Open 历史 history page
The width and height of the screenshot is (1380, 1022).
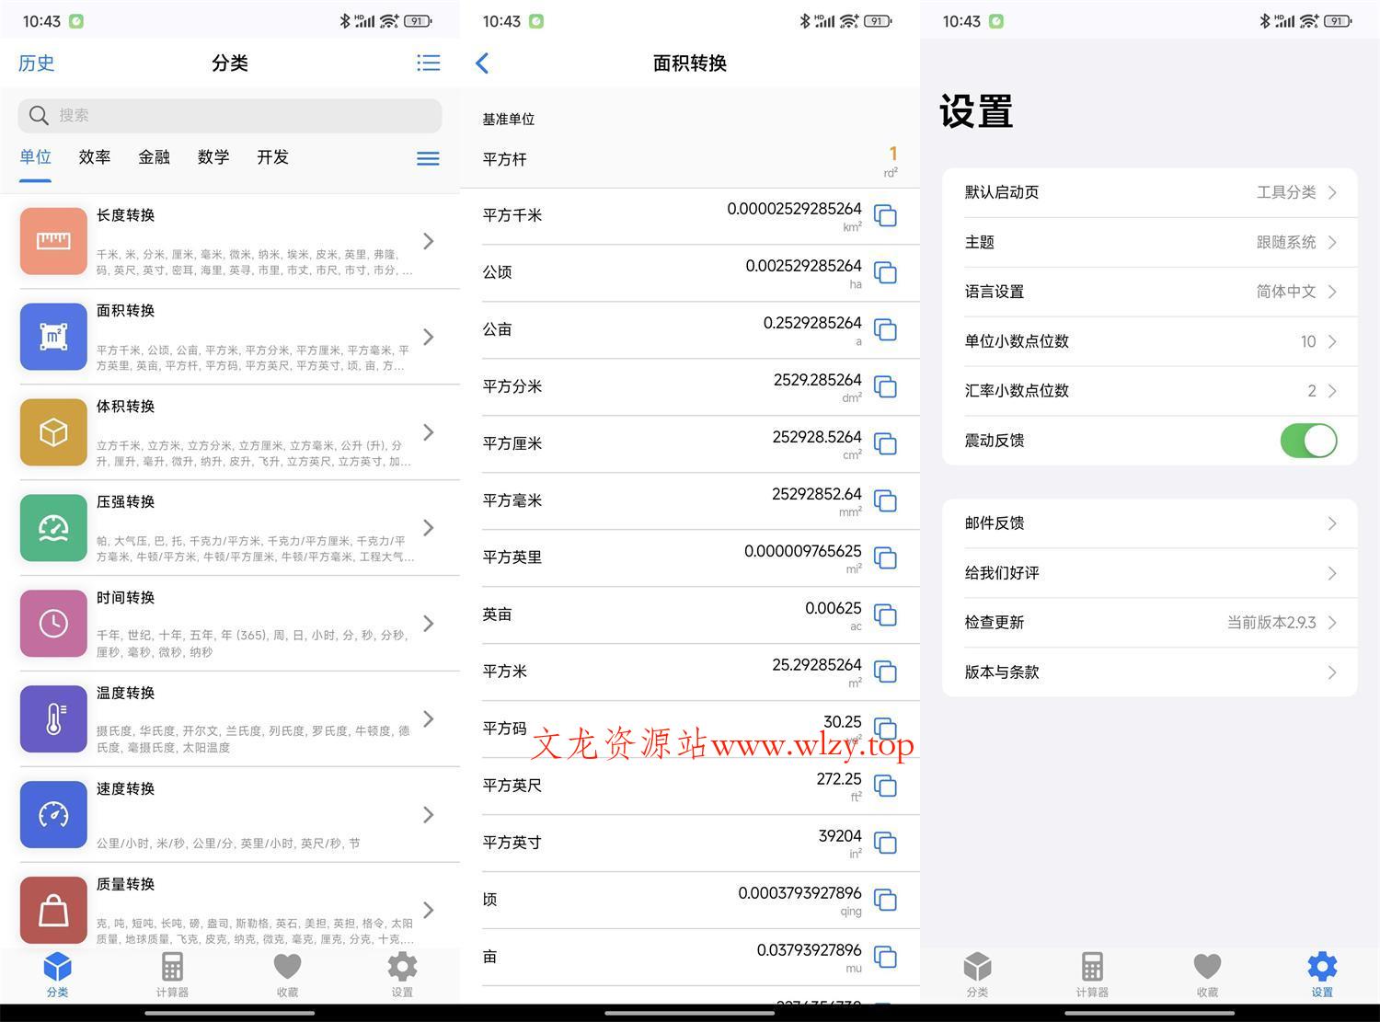(x=35, y=63)
